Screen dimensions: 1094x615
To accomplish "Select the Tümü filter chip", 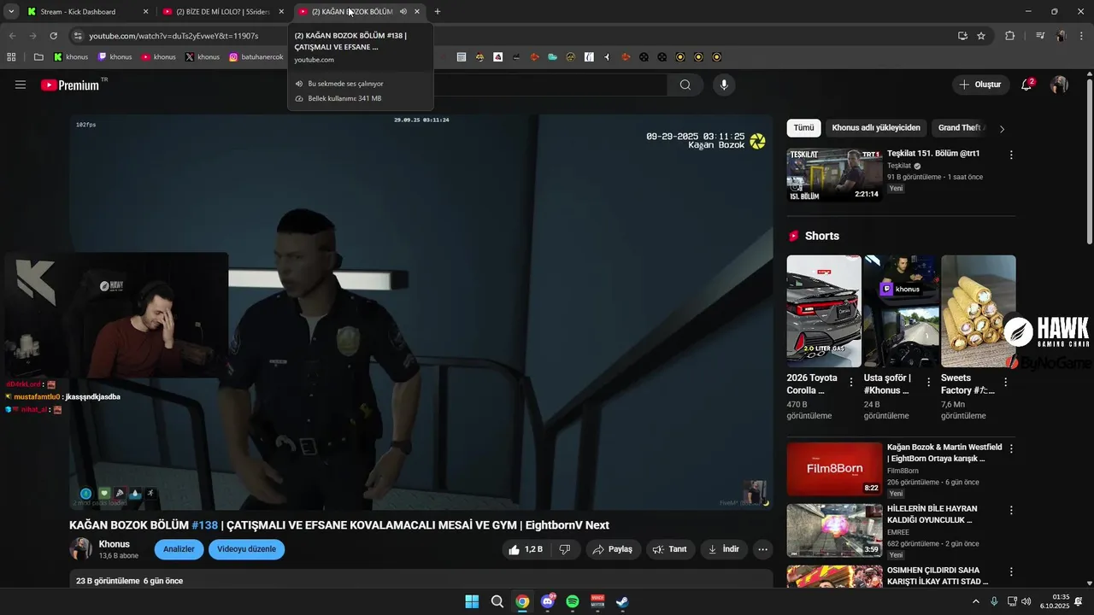I will click(803, 128).
